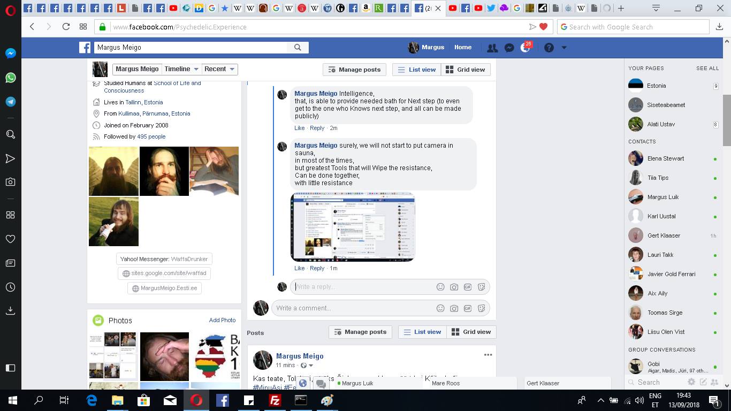731x411 pixels.
Task: Expand the Recent dropdown
Action: coord(219,69)
